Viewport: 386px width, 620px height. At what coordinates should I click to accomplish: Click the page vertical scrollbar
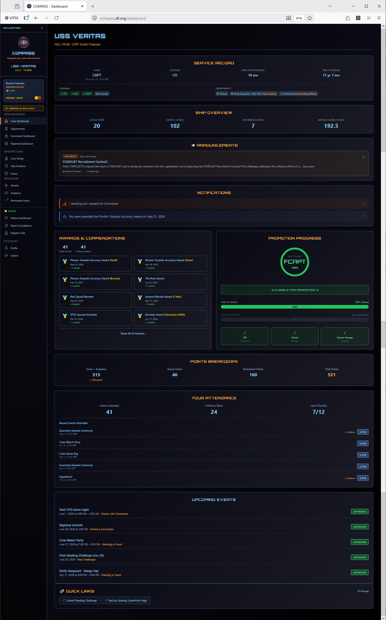coord(383,322)
